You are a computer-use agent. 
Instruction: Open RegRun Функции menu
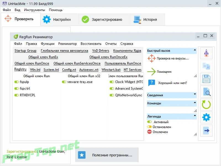pos(48,44)
